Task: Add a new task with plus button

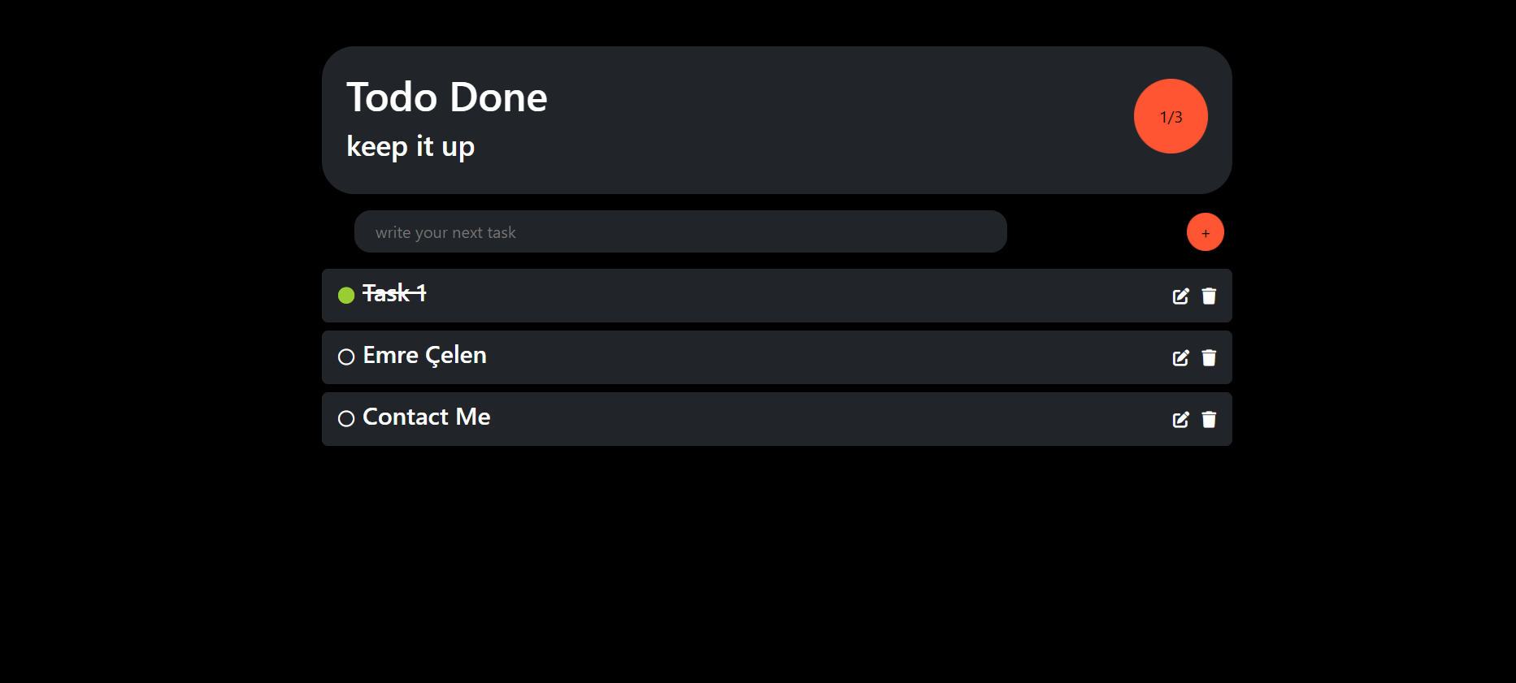Action: (1205, 232)
